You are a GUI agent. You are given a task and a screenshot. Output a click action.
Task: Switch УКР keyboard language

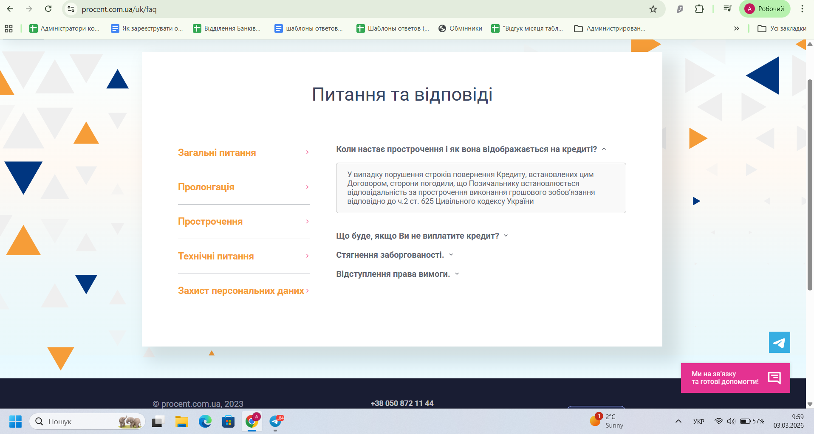click(x=698, y=421)
